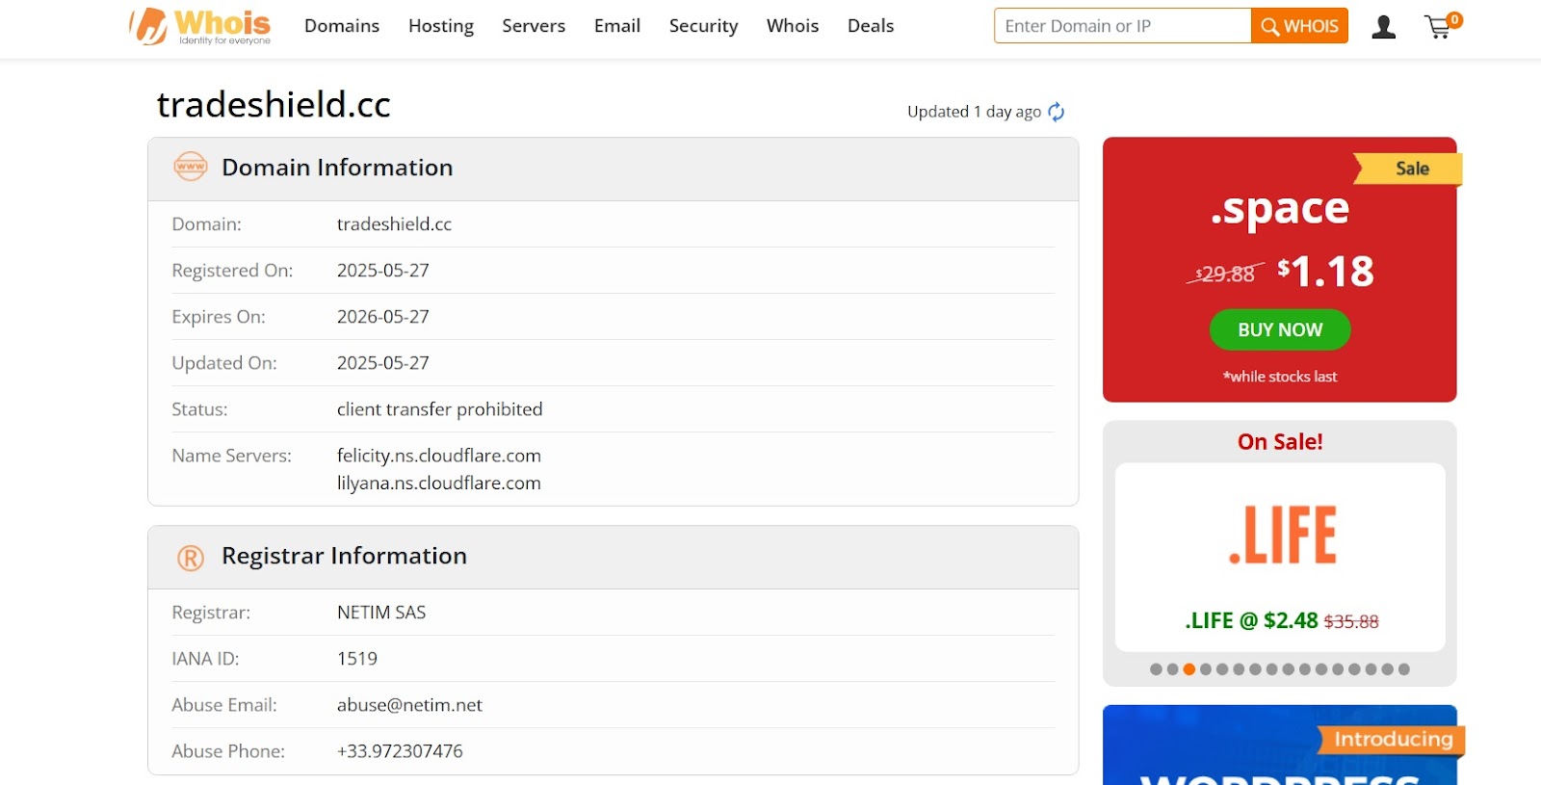Click the Registrar Information heading
This screenshot has height=785, width=1541.
click(x=344, y=556)
